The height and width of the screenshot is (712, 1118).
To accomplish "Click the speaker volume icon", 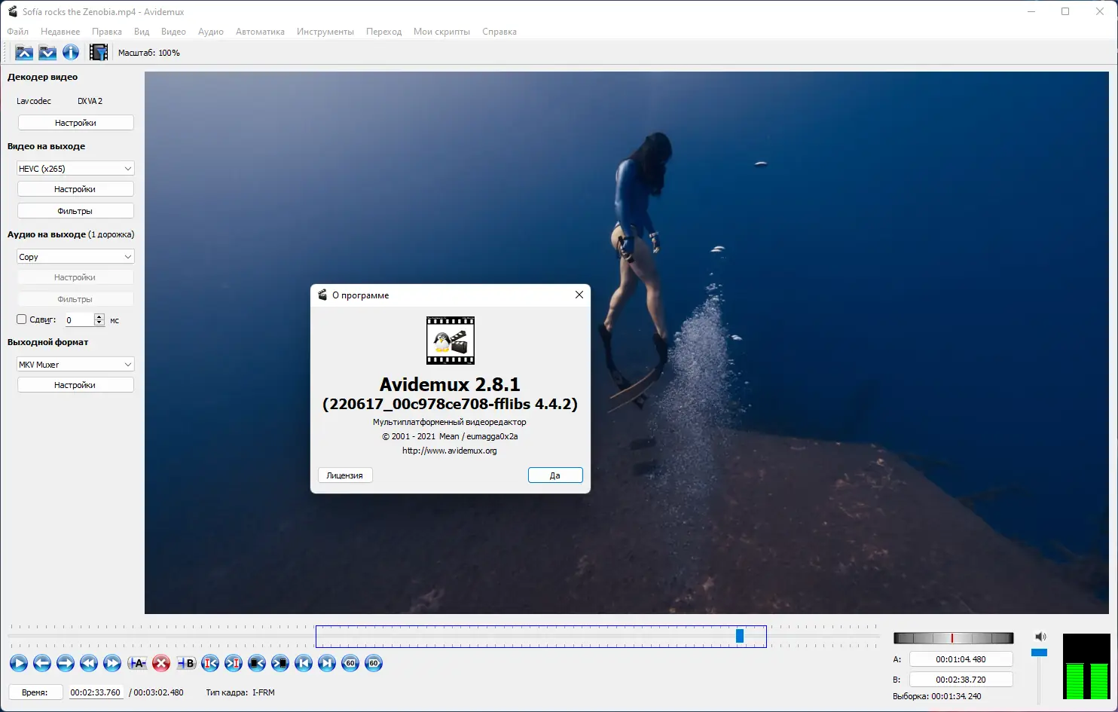I will tap(1040, 637).
